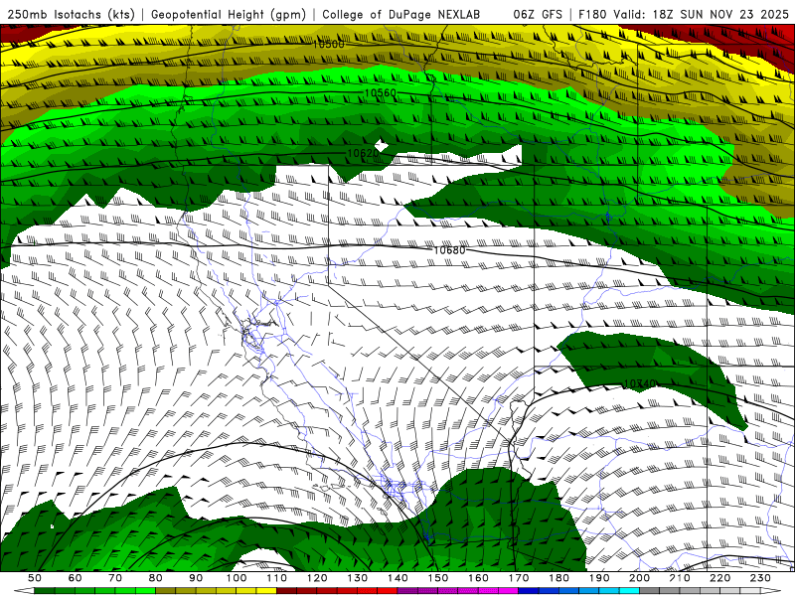The height and width of the screenshot is (596, 795).
Task: Click the 190 value on the color scale
Action: click(599, 578)
